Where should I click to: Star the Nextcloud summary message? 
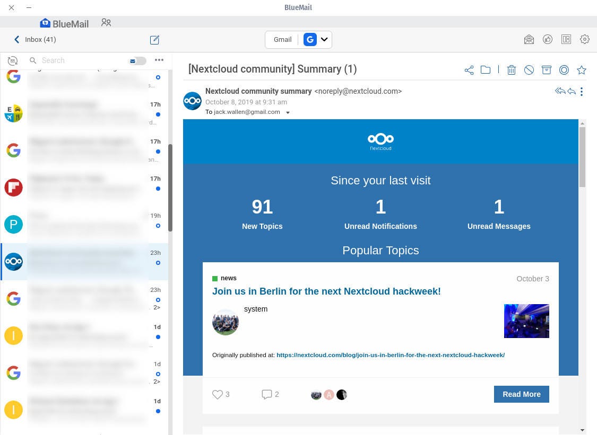pyautogui.click(x=582, y=69)
